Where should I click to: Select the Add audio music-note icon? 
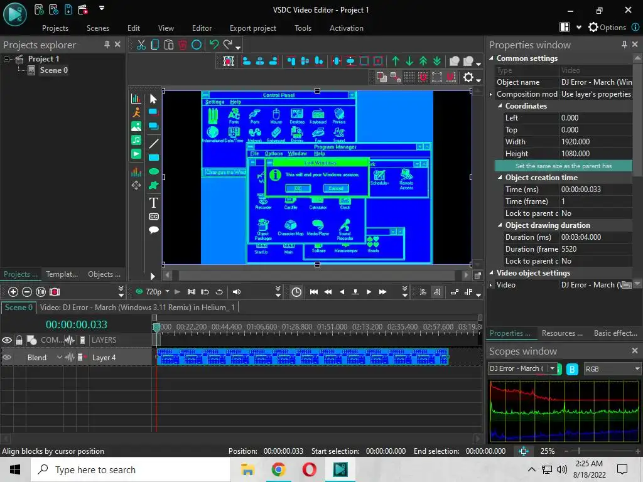click(x=136, y=140)
